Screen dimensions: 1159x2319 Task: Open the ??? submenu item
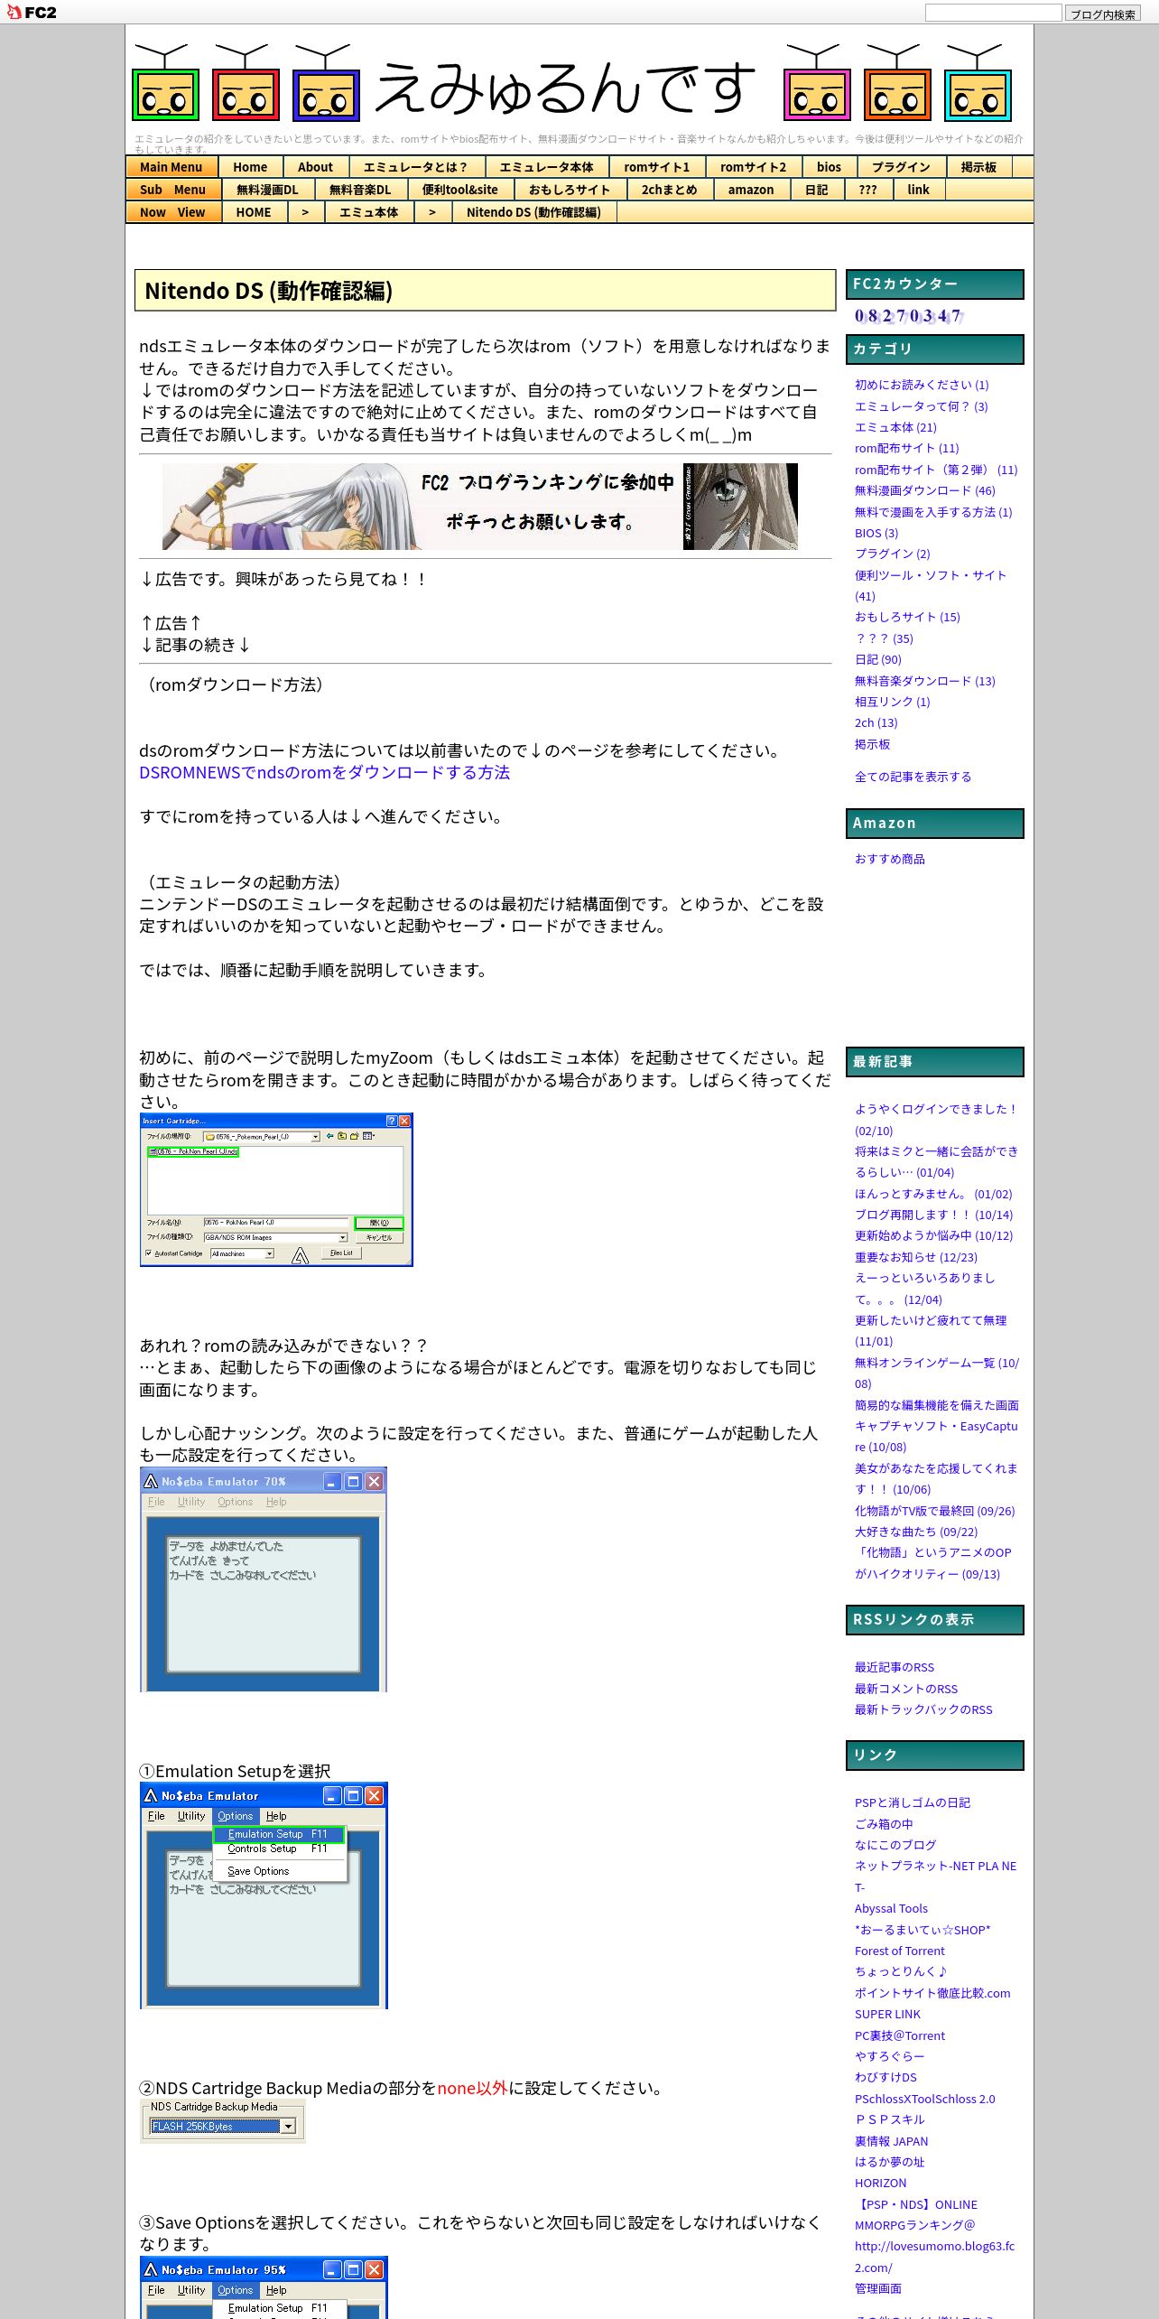868,190
